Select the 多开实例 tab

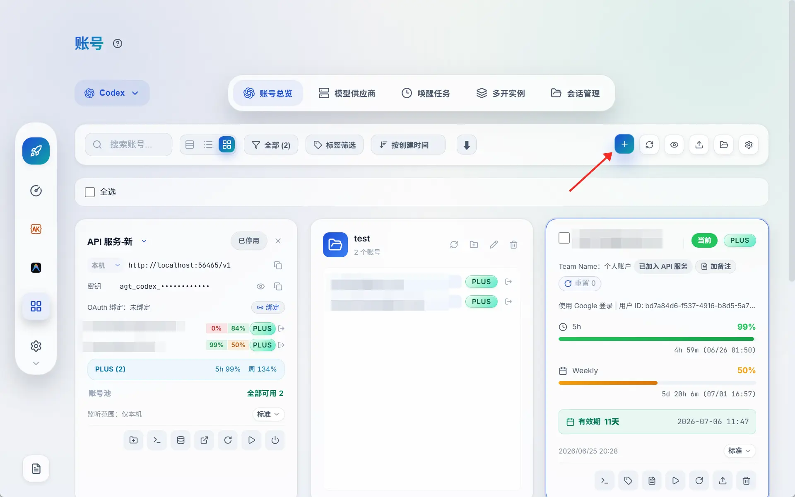[501, 93]
